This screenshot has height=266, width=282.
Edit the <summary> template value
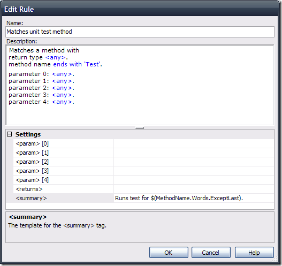(x=194, y=198)
